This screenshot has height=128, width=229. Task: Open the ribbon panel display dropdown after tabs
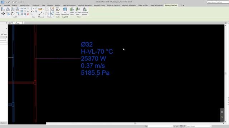pos(182,5)
